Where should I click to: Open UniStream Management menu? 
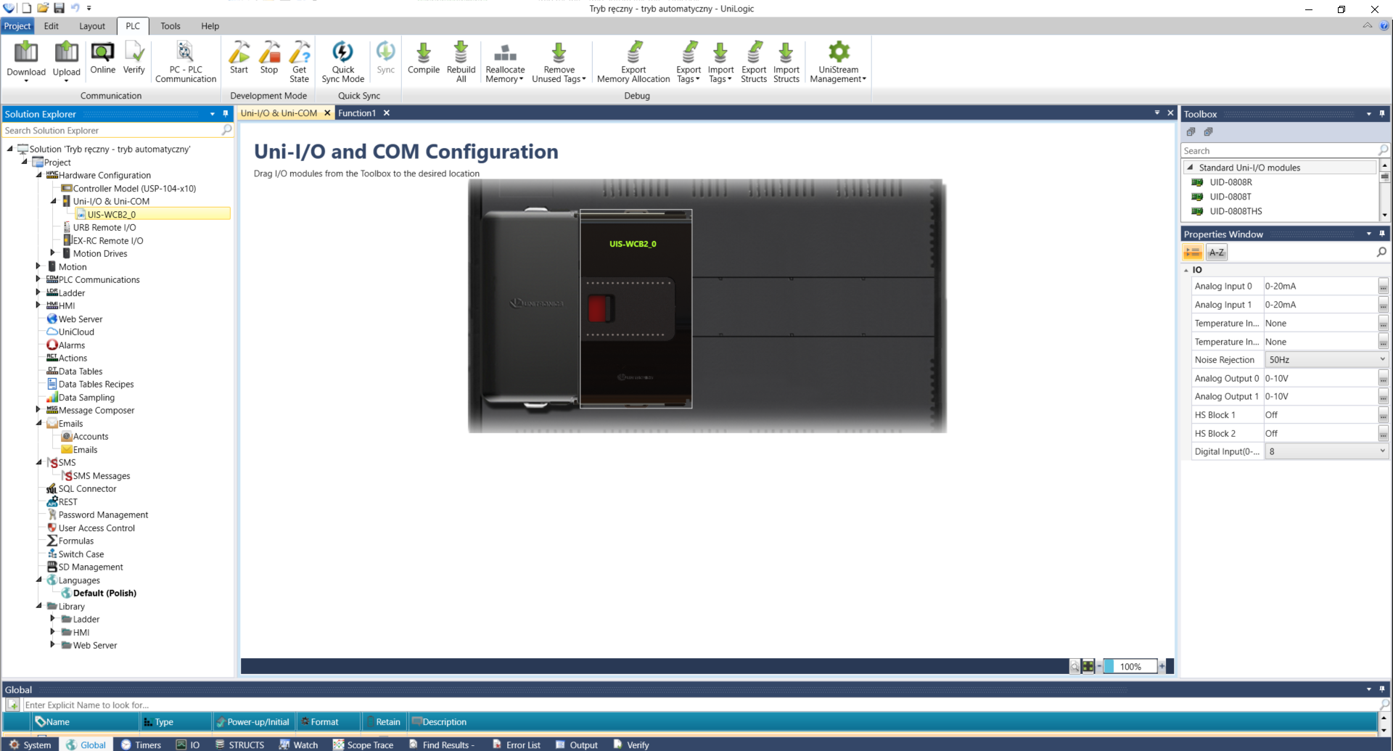[838, 62]
